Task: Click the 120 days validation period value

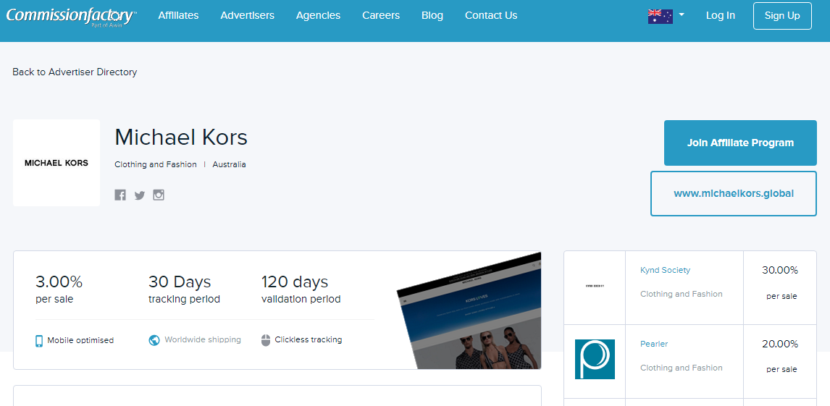Action: [x=295, y=282]
